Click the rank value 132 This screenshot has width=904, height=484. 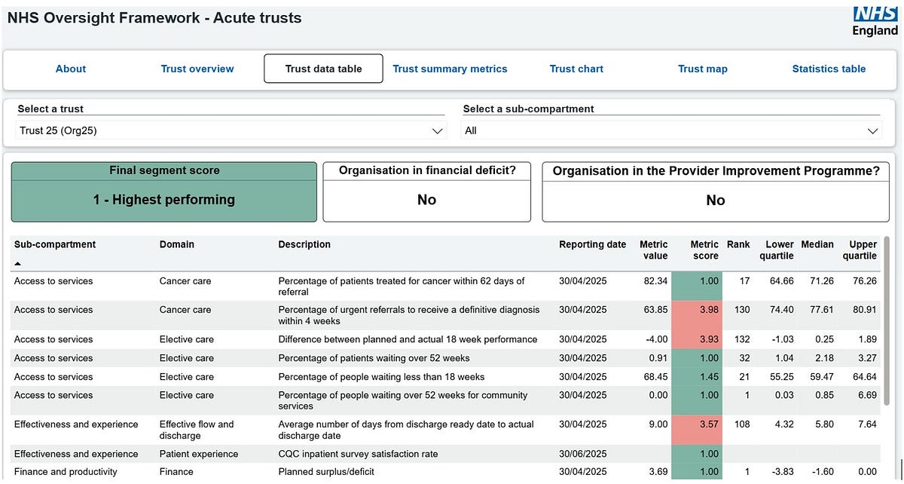[742, 339]
